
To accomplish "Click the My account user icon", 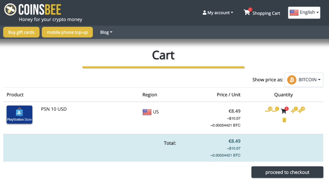I will 204,13.
